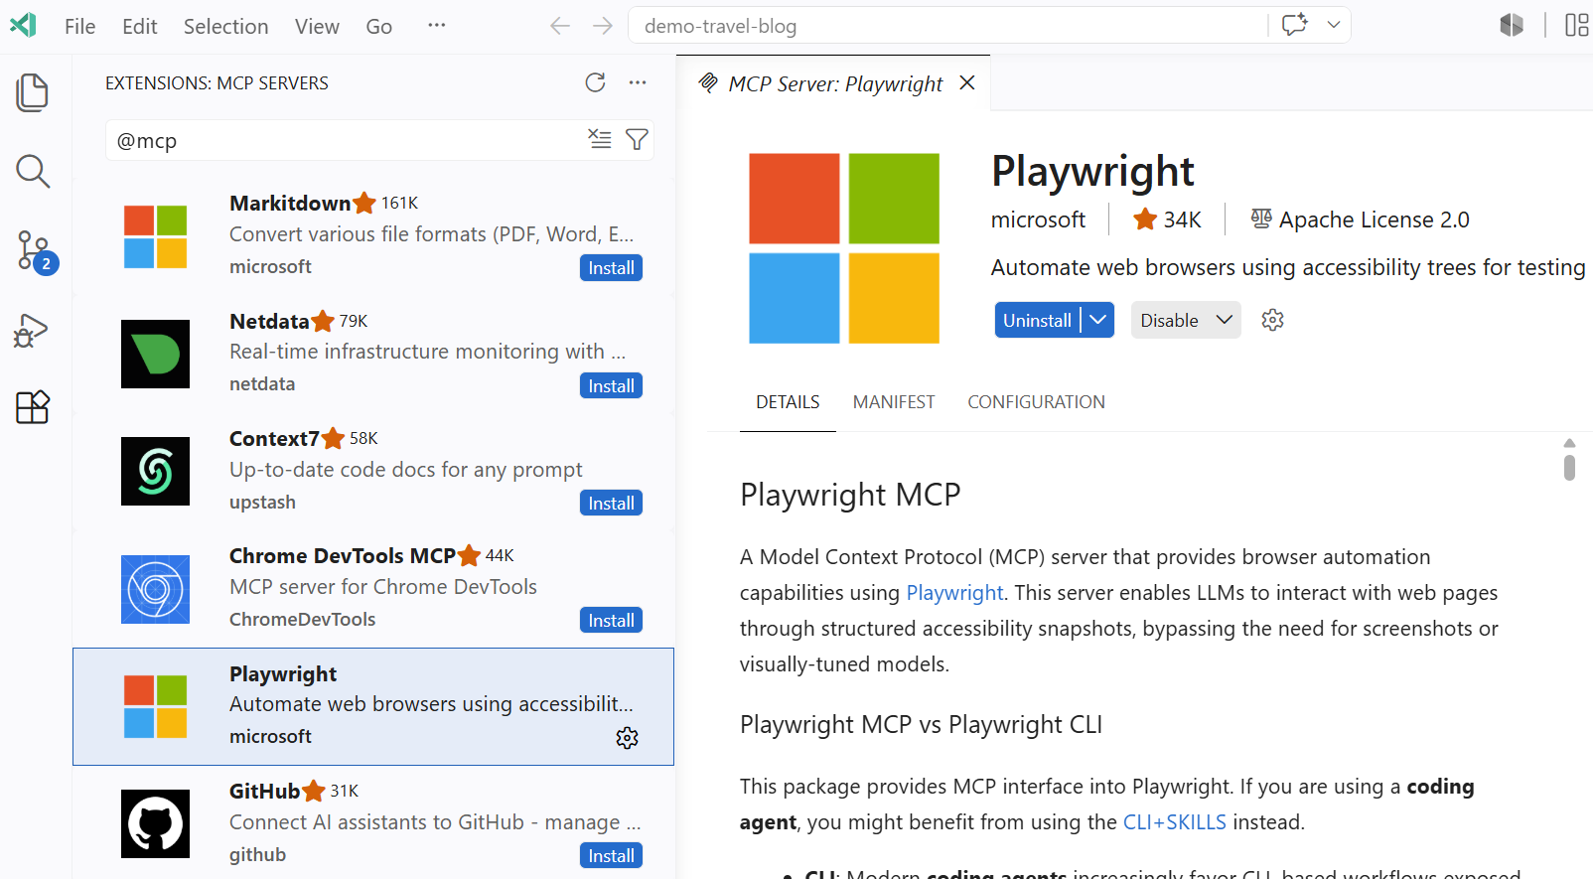
Task: Install the Netdata MCP server
Action: click(611, 385)
